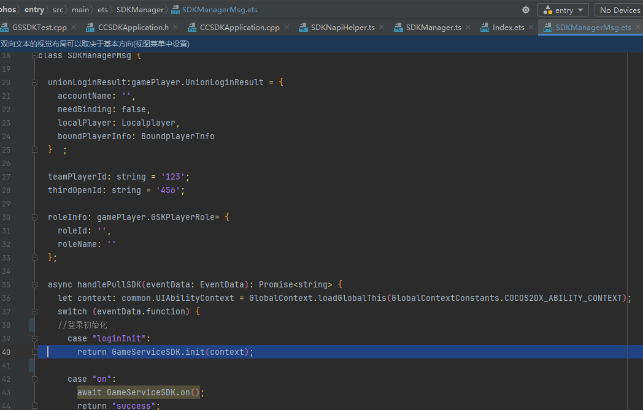The width and height of the screenshot is (643, 410).
Task: Click SDKManager.ts file icon
Action: point(398,28)
